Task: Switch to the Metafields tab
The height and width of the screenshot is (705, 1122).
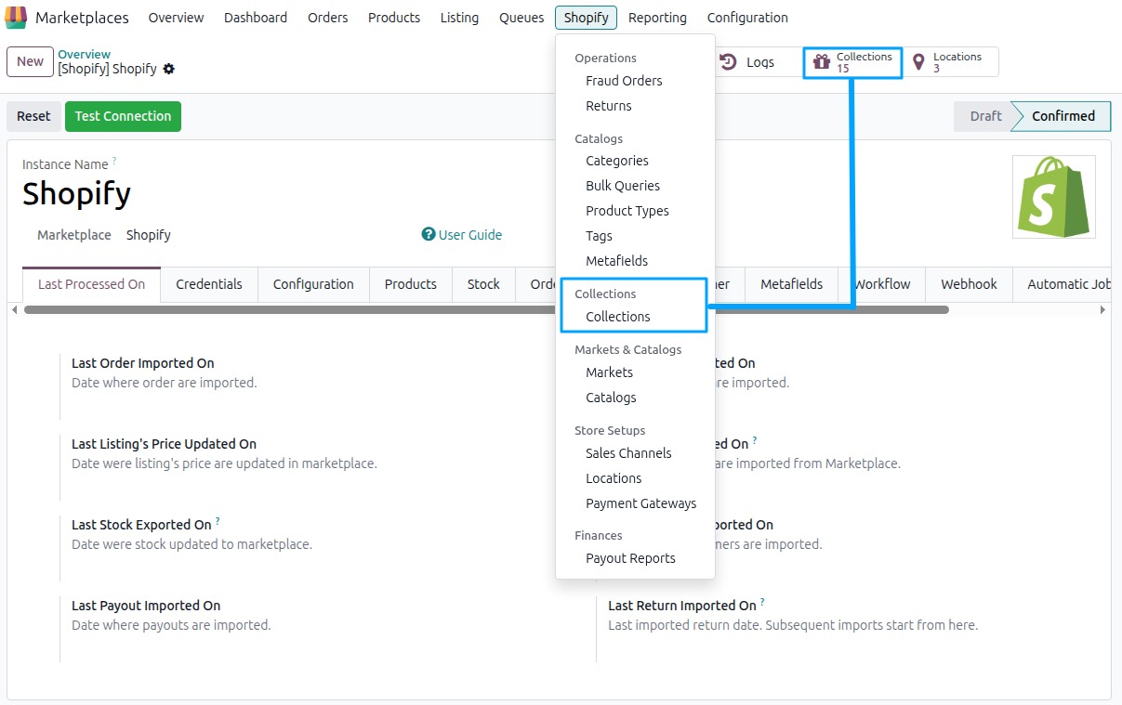Action: pos(791,284)
